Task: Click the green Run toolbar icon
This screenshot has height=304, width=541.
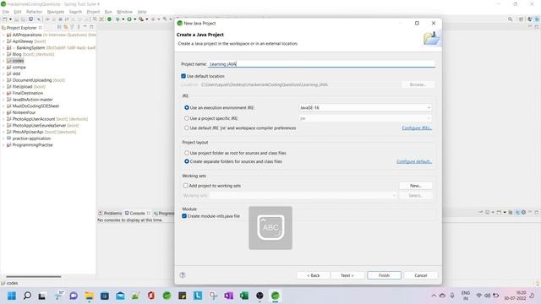Action: coord(129,19)
